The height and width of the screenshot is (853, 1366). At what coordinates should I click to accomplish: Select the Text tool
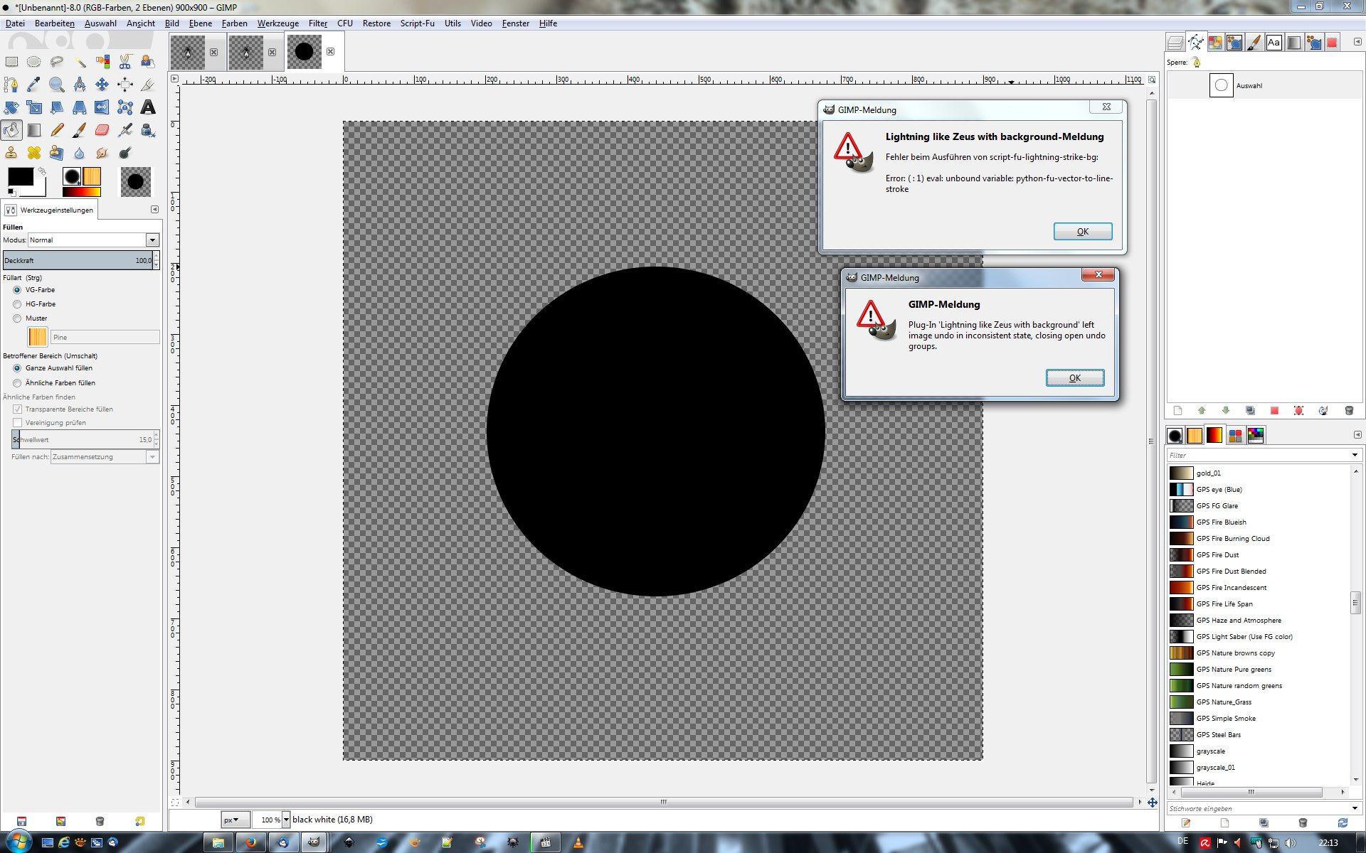coord(148,107)
